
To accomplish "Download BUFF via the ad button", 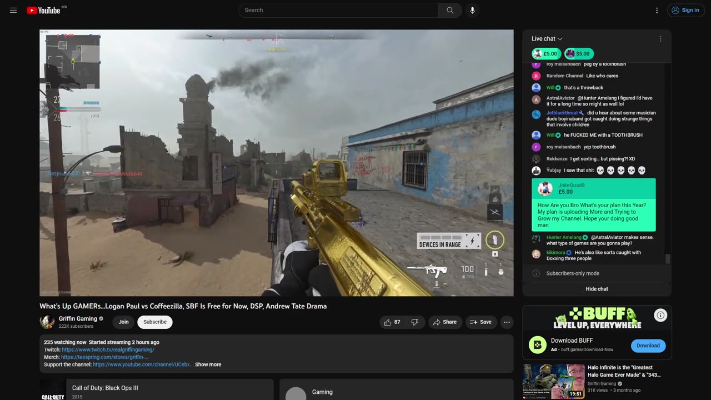I will tap(648, 346).
